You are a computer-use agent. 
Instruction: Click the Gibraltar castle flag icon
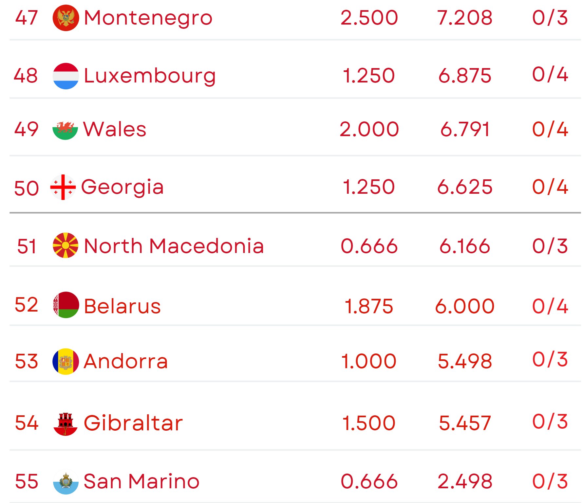click(66, 423)
